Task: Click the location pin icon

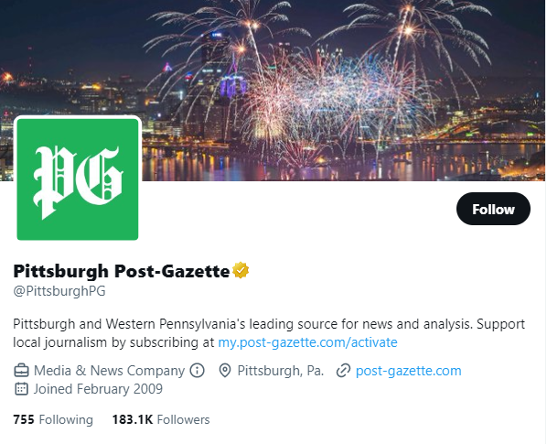Action: coord(225,371)
